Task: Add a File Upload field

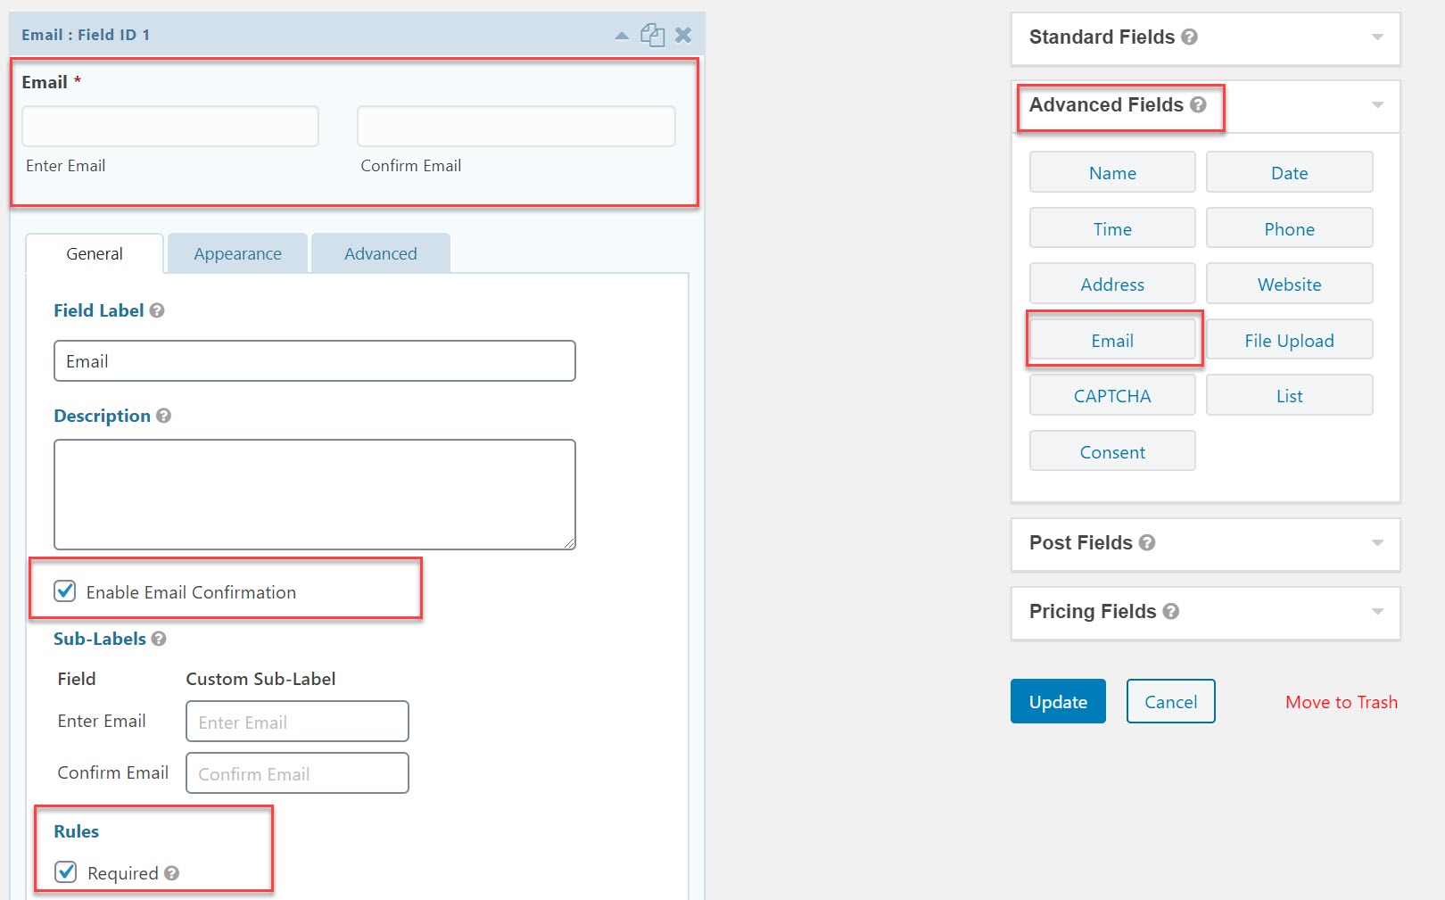Action: 1290,340
